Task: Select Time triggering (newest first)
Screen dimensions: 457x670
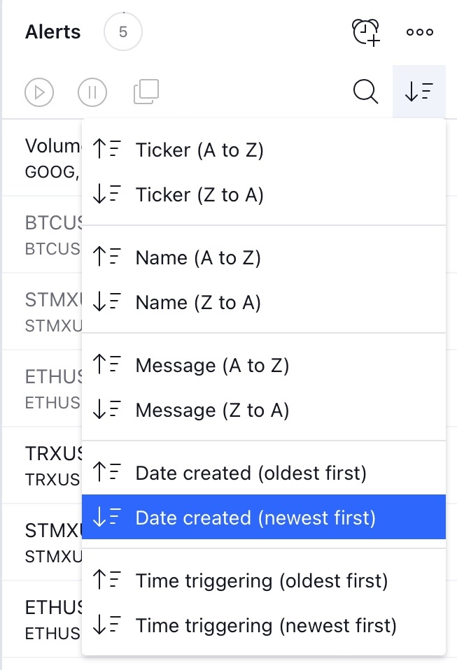Action: 264,625
